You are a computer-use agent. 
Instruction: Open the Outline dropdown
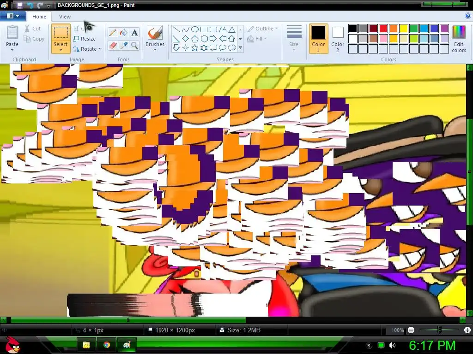pos(262,29)
